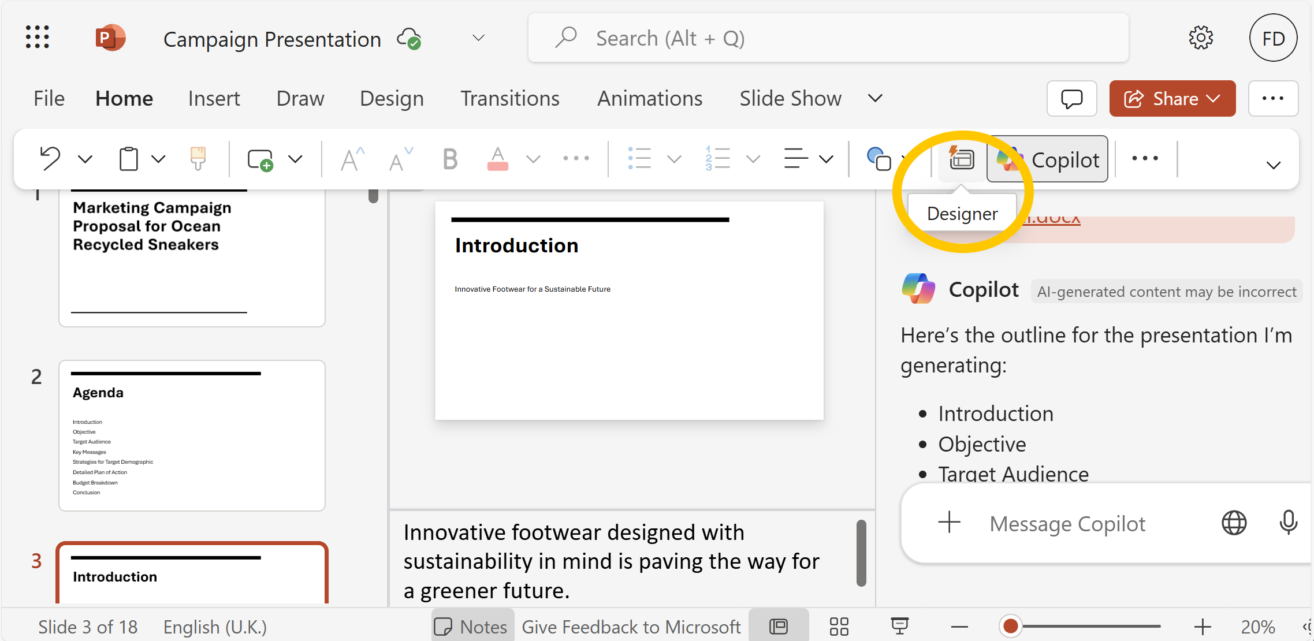This screenshot has height=641, width=1314.
Task: Switch to Normal view icon
Action: click(779, 626)
